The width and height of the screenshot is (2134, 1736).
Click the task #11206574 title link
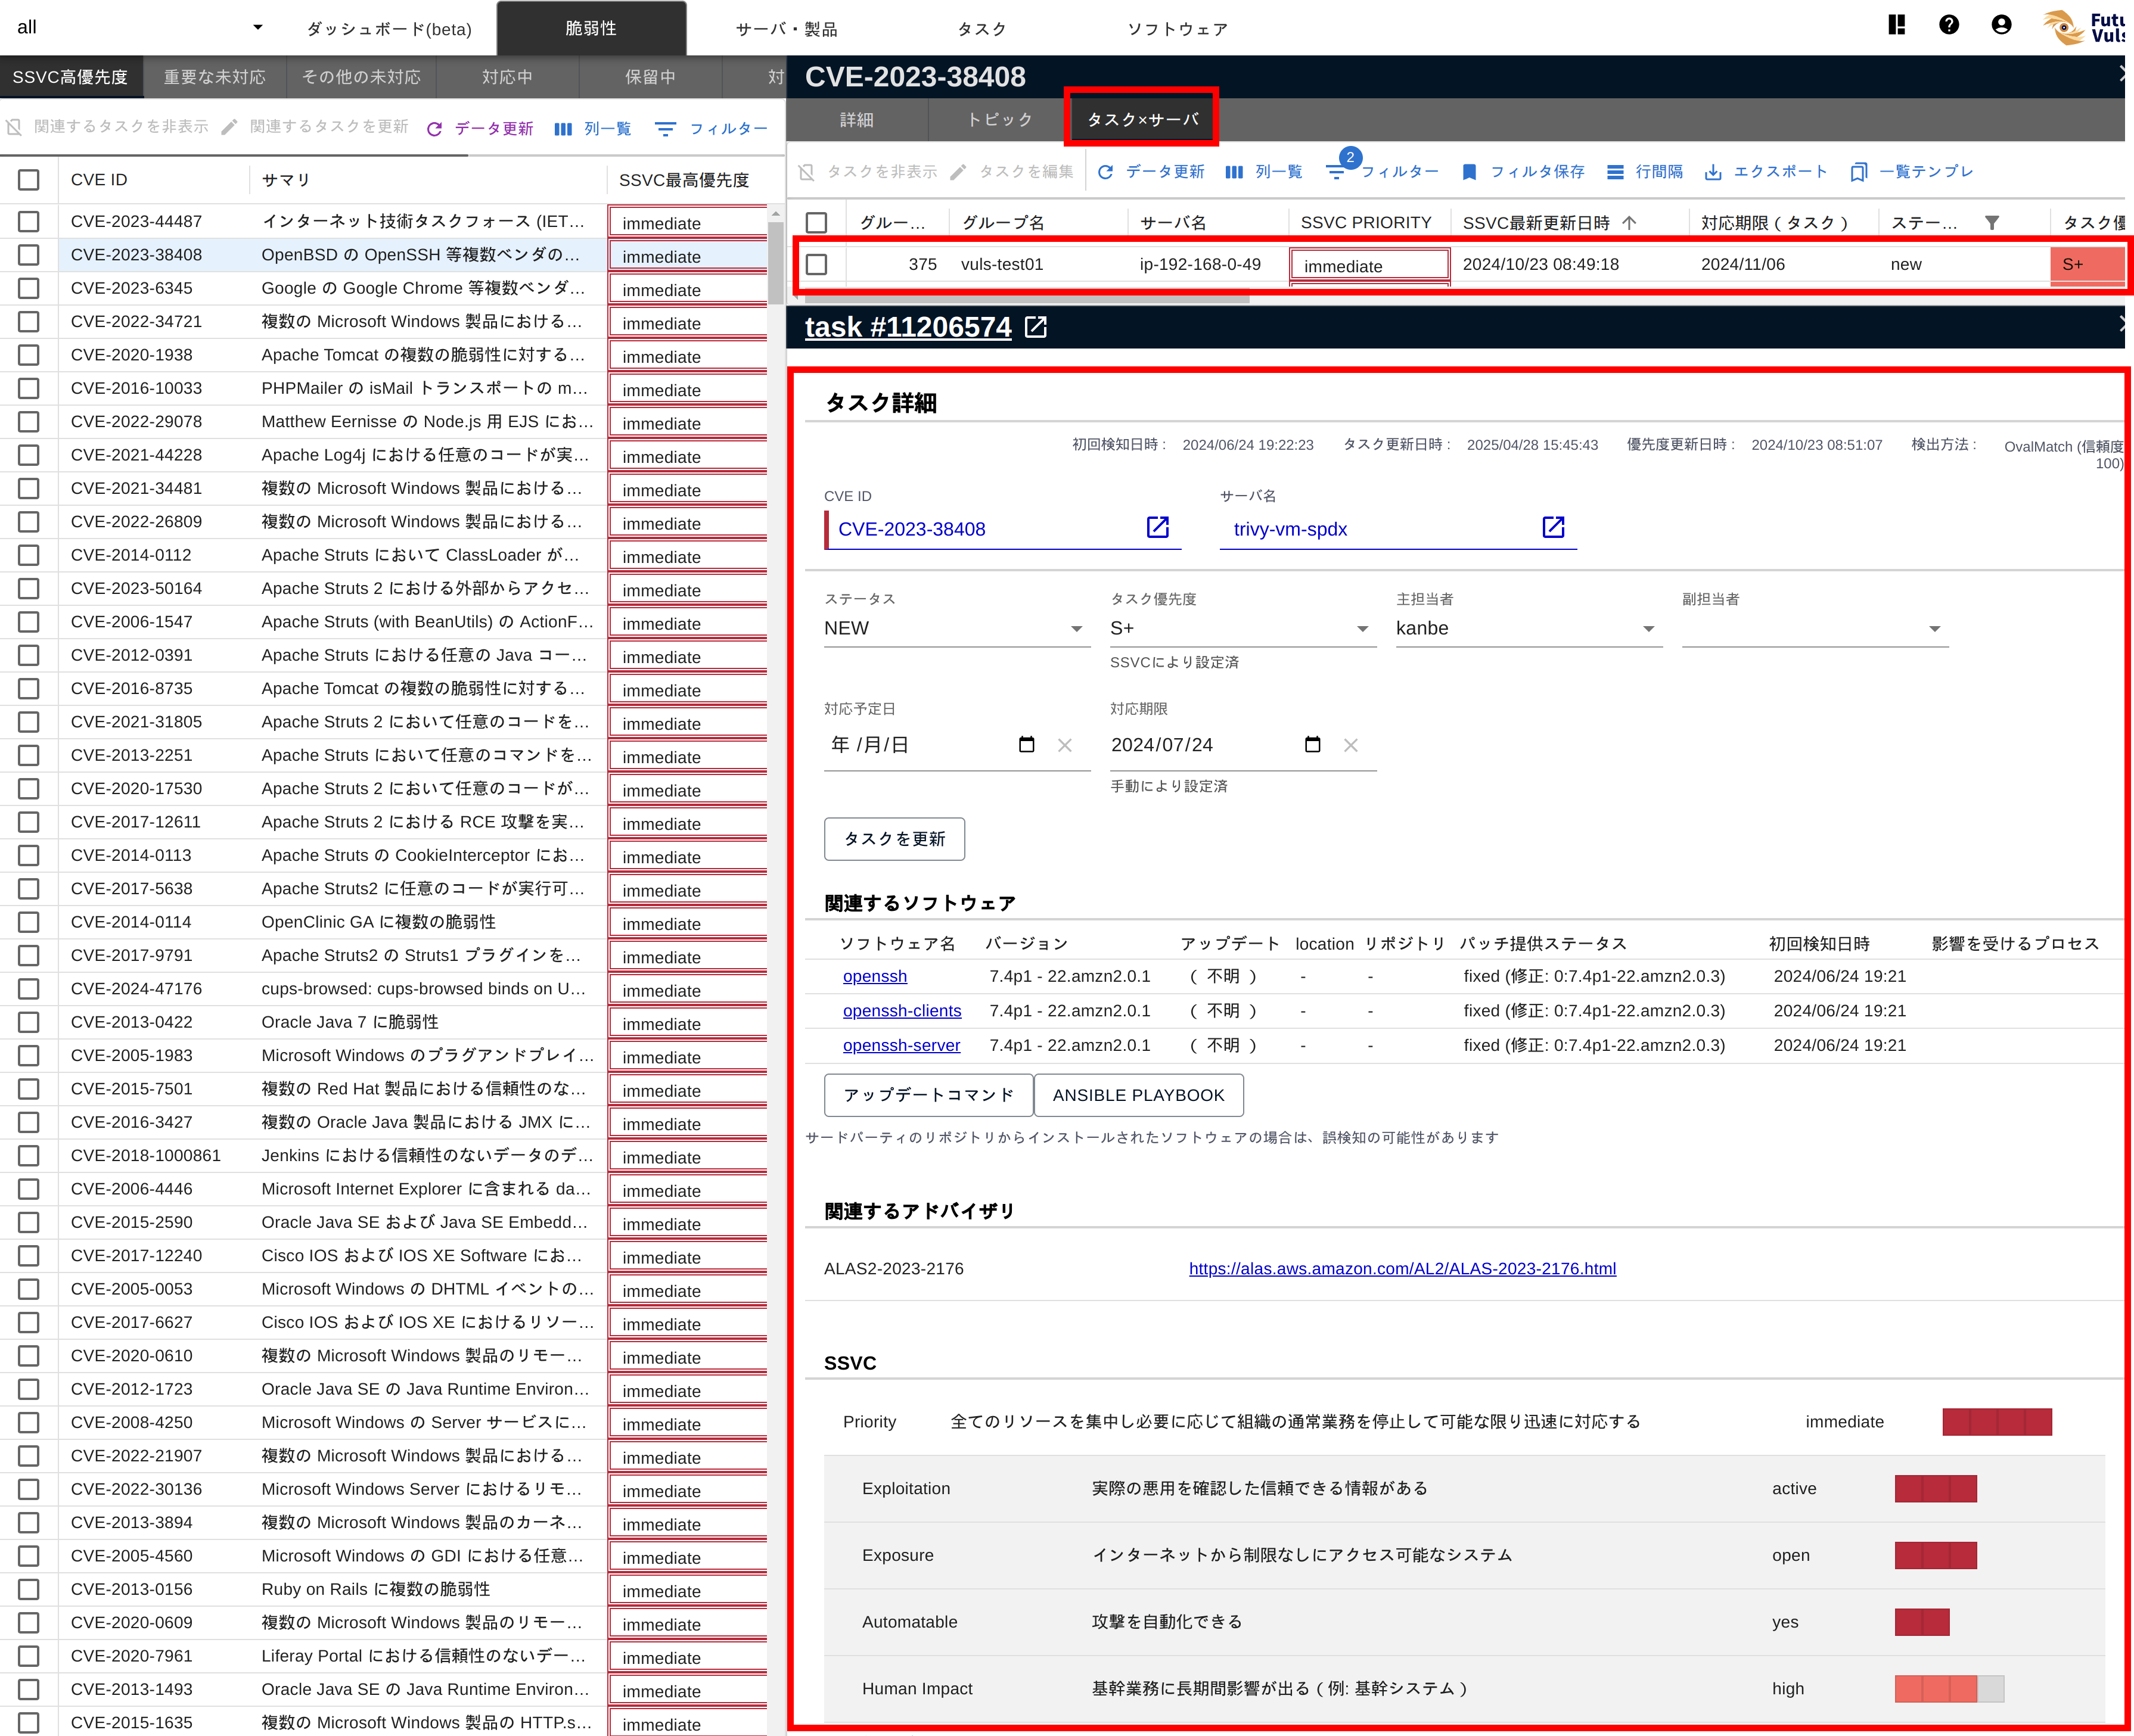pyautogui.click(x=908, y=327)
